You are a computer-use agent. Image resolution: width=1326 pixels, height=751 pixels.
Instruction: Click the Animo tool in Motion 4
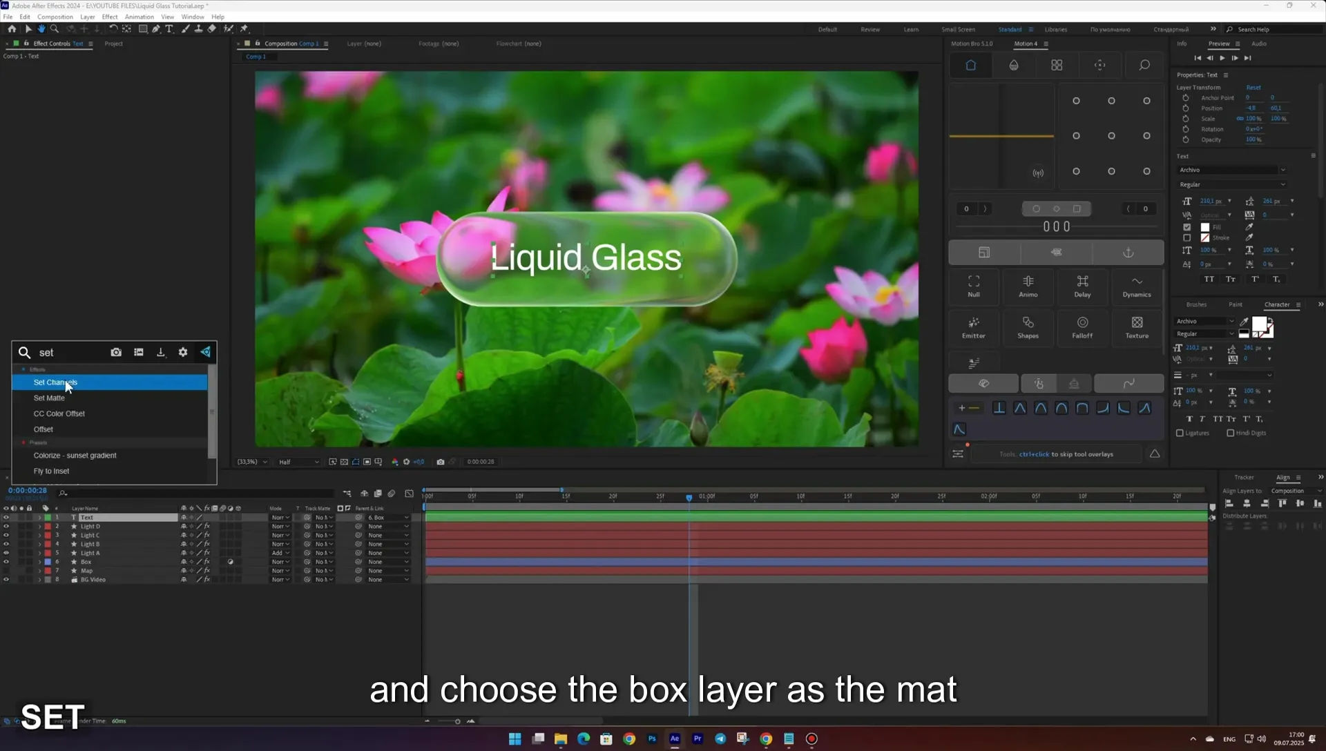[1028, 286]
